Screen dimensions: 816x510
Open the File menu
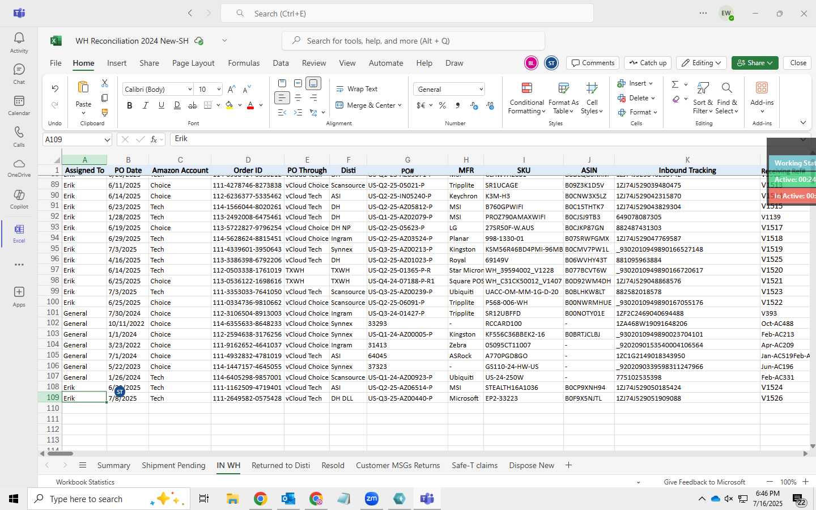56,63
